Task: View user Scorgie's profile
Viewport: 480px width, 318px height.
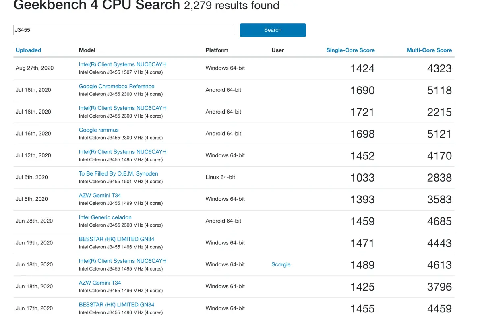Action: pos(281,265)
